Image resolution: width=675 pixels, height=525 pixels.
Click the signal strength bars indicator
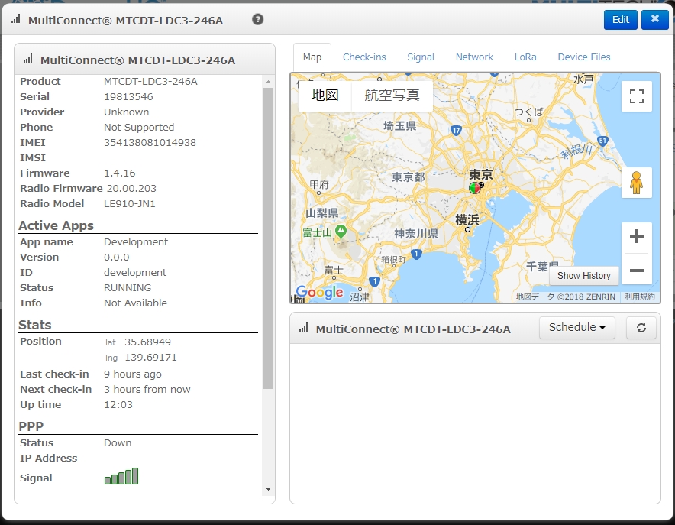pyautogui.click(x=121, y=476)
